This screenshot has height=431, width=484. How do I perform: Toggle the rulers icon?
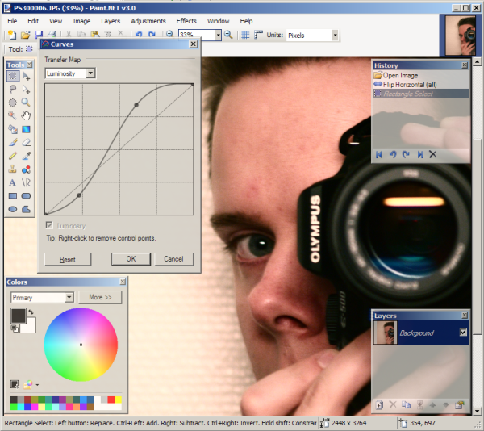[258, 35]
